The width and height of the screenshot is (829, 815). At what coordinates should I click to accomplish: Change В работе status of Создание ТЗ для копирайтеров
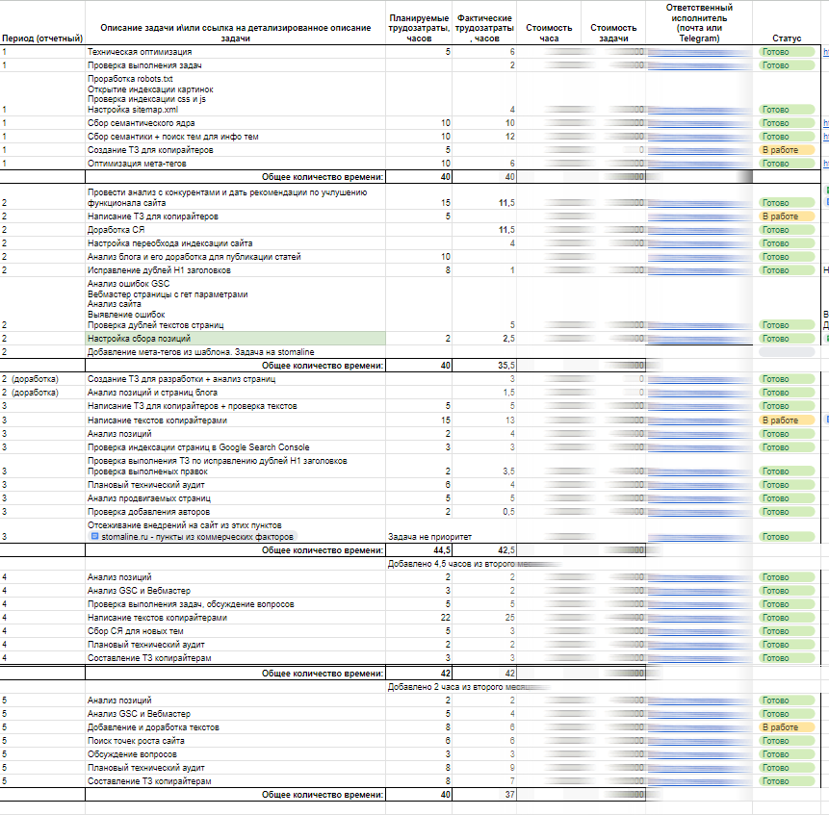pyautogui.click(x=787, y=150)
